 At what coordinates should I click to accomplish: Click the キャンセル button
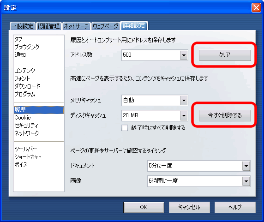[x=189, y=207]
